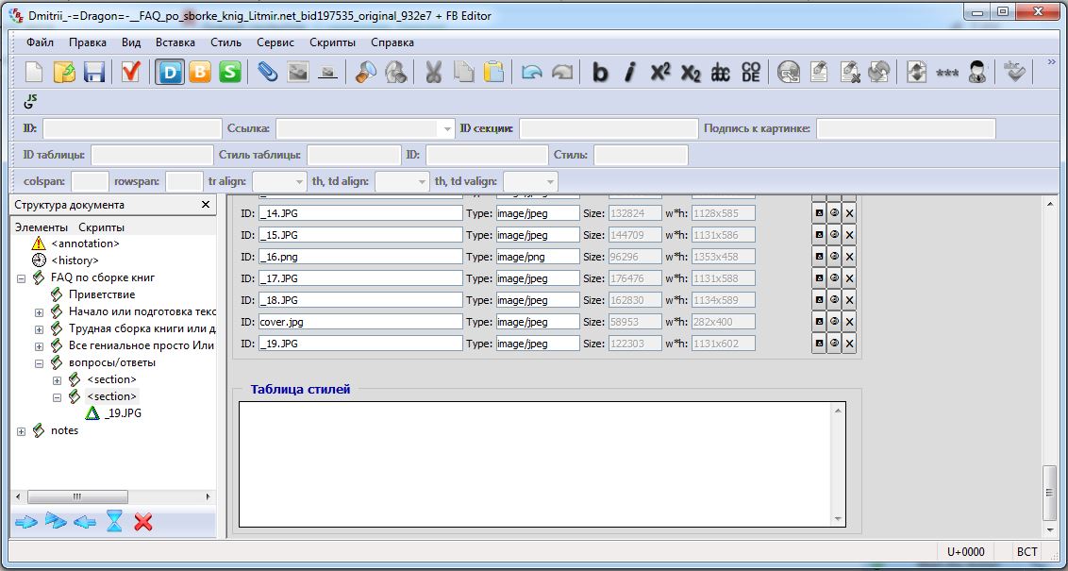This screenshot has height=571, width=1068.
Task: Expand the notes tree node
Action: [x=22, y=431]
